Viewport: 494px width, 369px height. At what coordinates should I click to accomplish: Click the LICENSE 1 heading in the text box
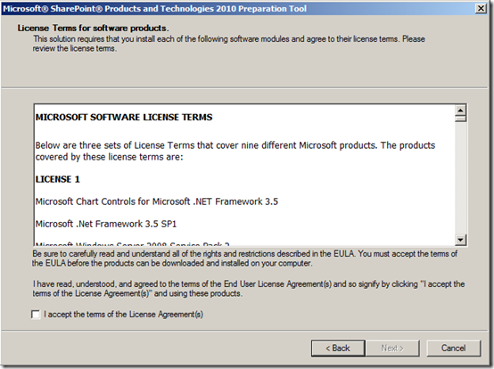[57, 179]
